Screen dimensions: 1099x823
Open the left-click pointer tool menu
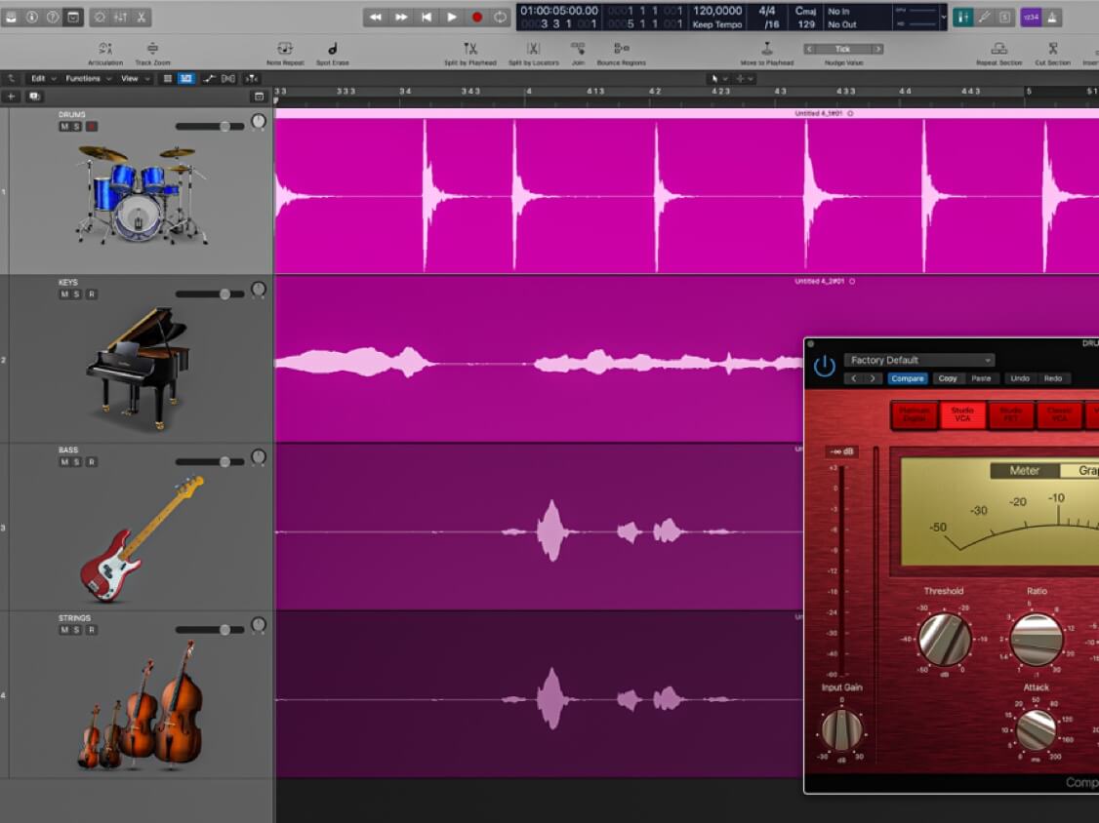click(718, 79)
